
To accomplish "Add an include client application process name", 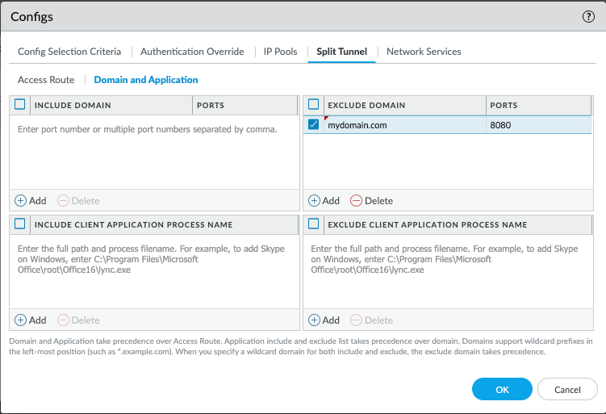I will point(31,320).
